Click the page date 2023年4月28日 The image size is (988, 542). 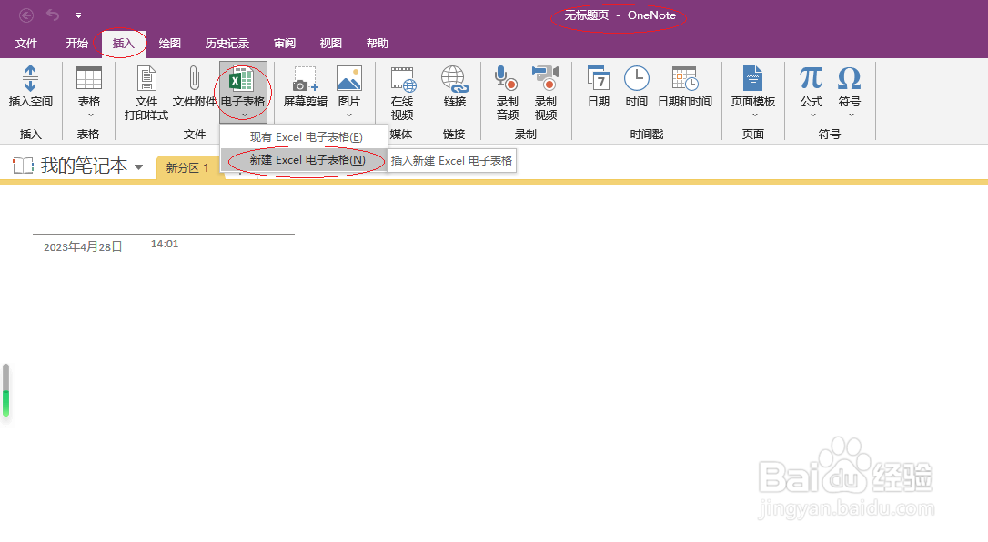[x=83, y=246]
